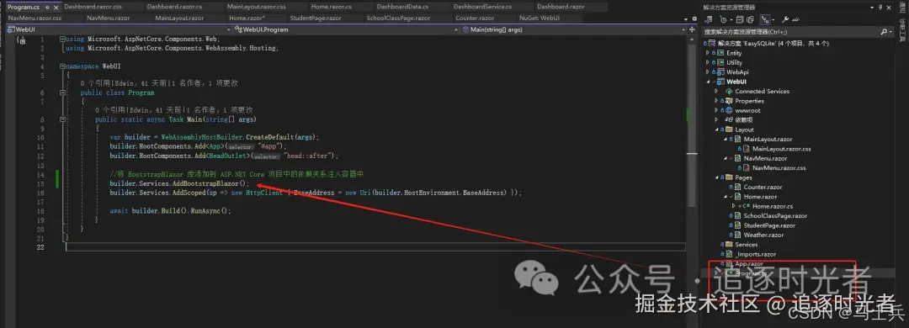This screenshot has height=328, width=909.
Task: Click the CreateDefault method name
Action: point(270,137)
